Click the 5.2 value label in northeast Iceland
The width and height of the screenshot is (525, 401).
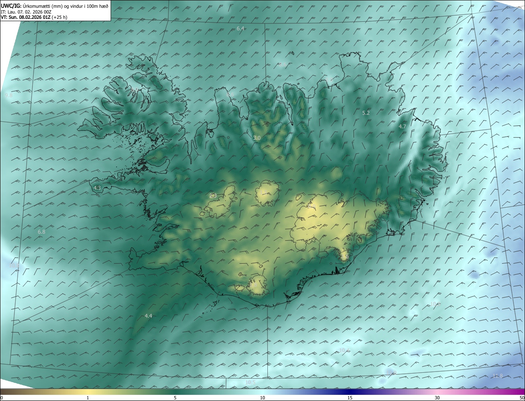click(x=366, y=113)
